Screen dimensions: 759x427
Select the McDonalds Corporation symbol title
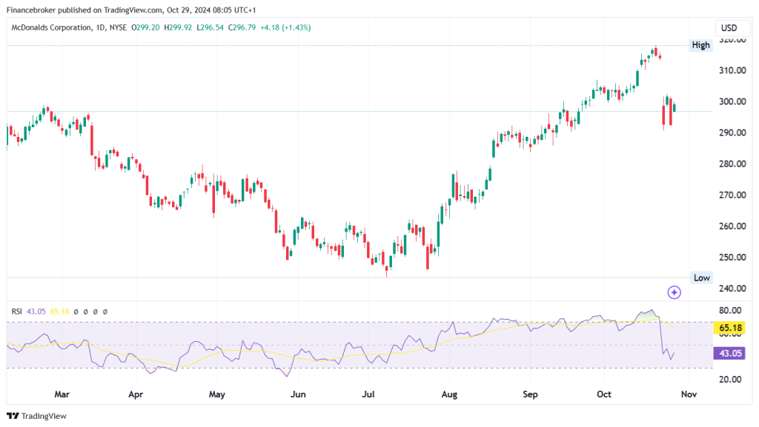point(51,27)
